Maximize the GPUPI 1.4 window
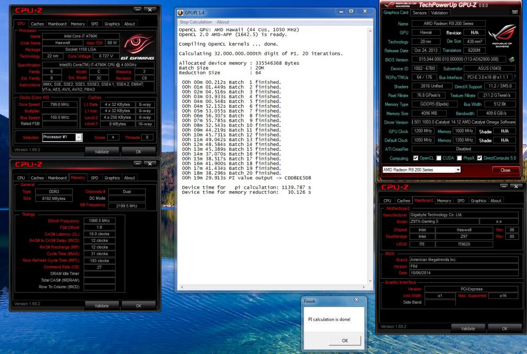 (352, 11)
